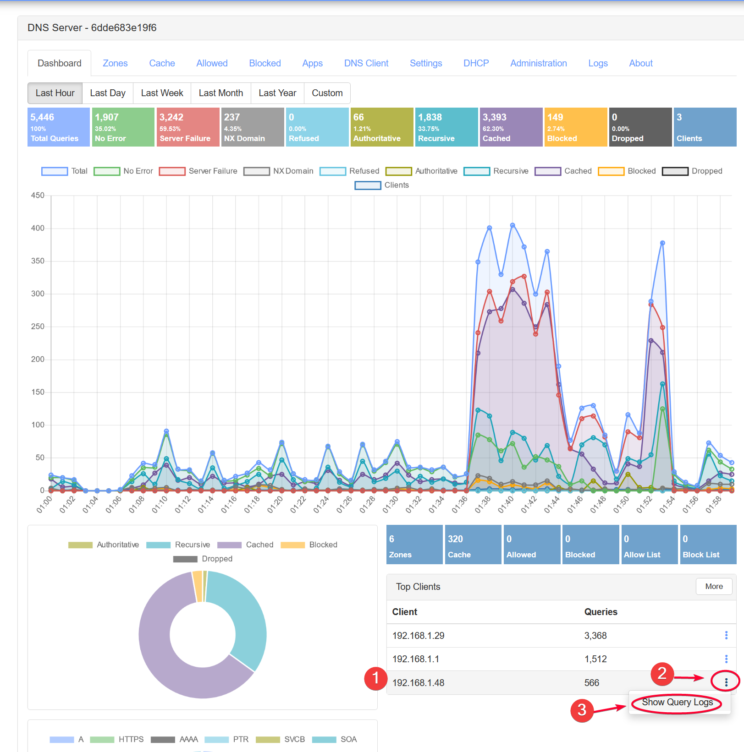
Task: Toggle Clients series in line chart legend
Action: pos(381,185)
